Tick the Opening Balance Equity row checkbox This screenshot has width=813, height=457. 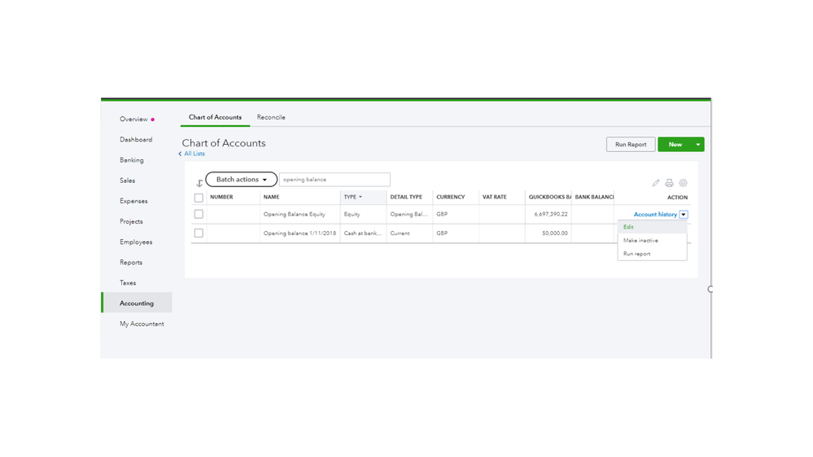point(199,215)
